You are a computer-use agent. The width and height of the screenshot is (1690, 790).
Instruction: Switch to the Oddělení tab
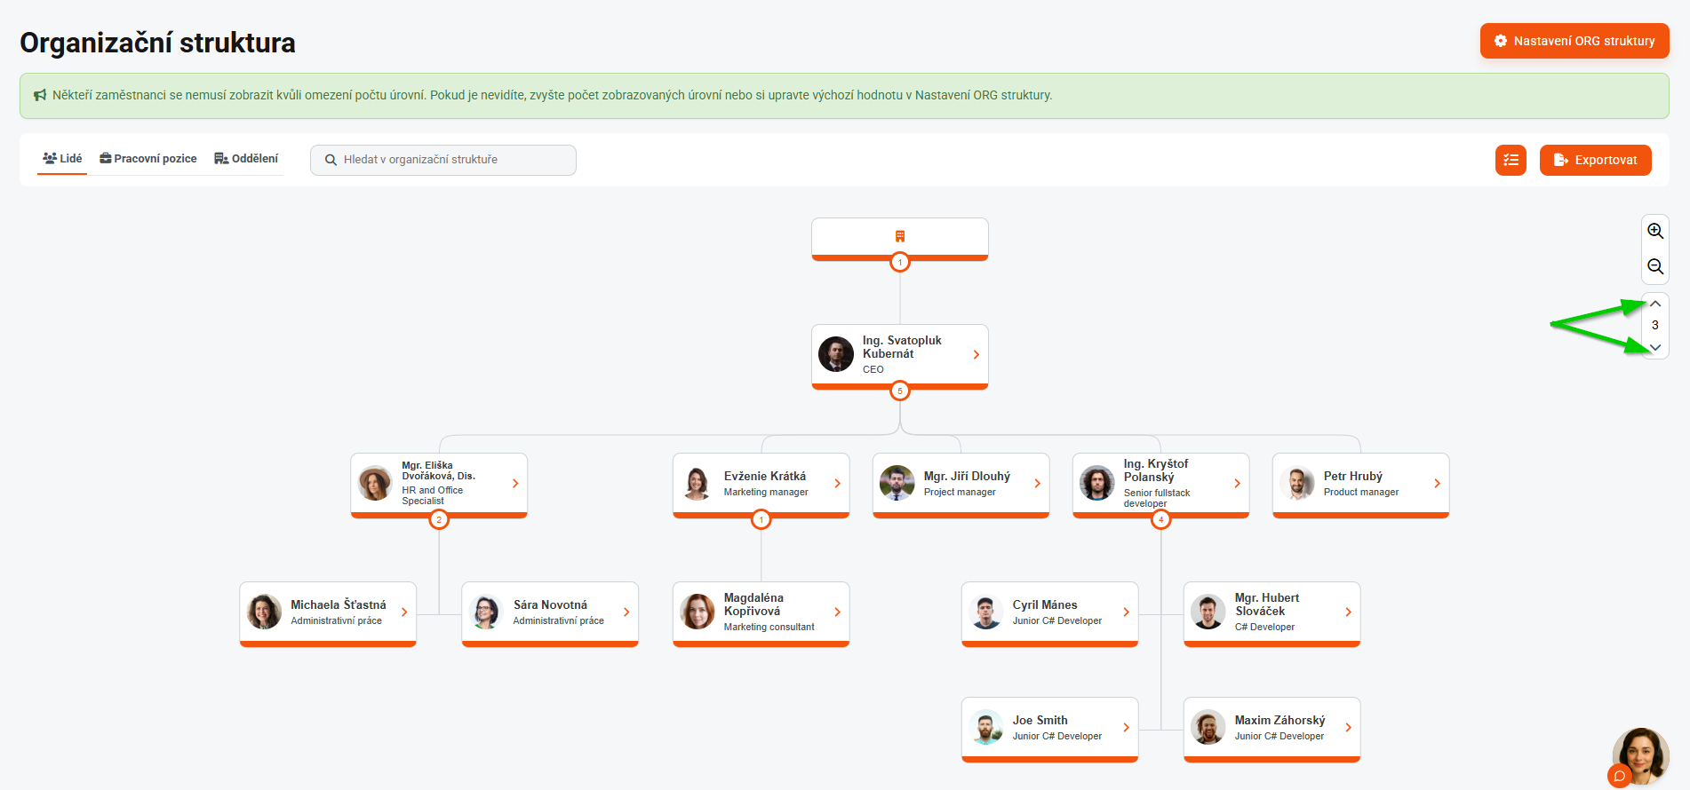pos(246,159)
